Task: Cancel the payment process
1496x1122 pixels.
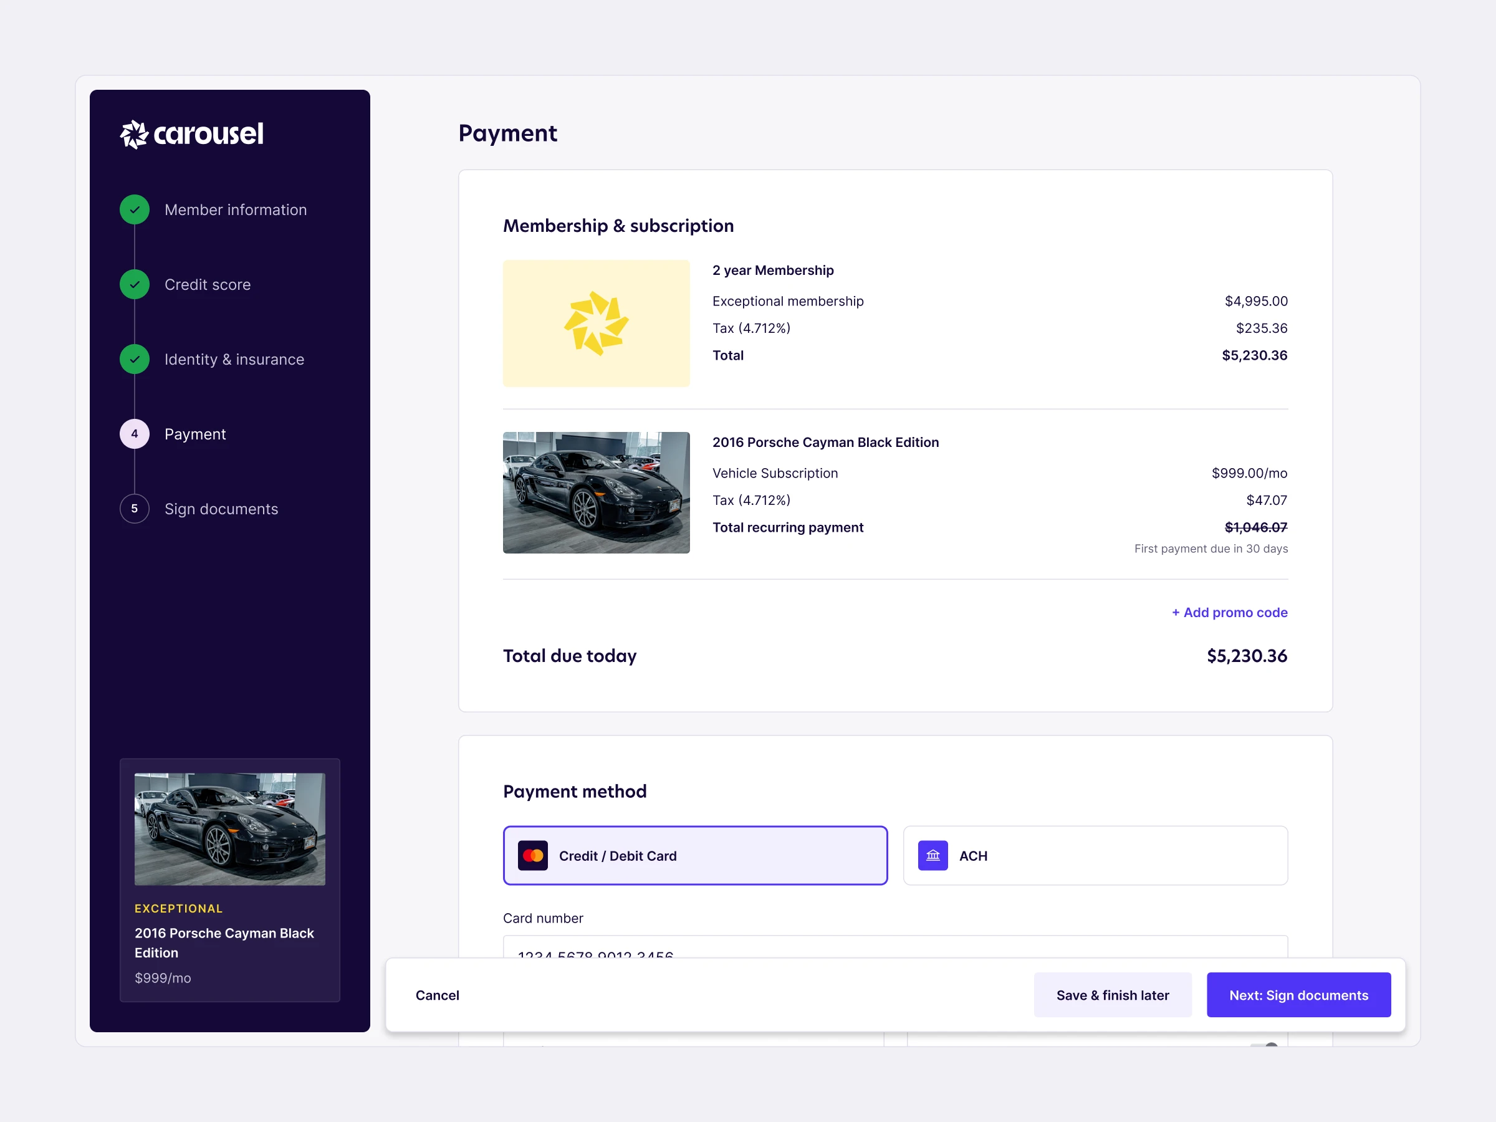Action: click(x=437, y=995)
